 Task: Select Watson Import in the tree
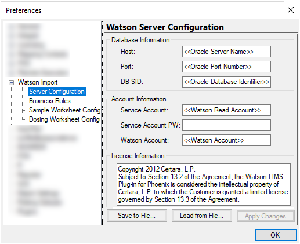coord(38,82)
